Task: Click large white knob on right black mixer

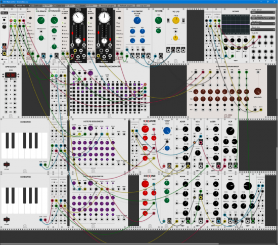Action: click(104, 18)
